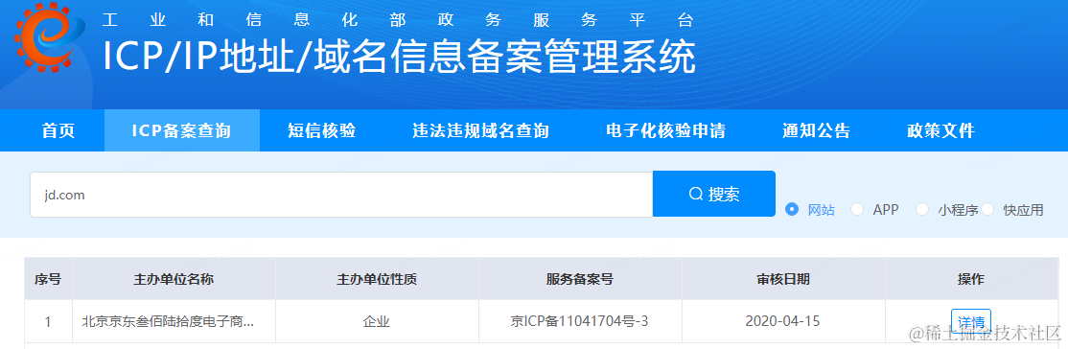Screen dimensions: 1068x349
Task: Open the ICP备案查询 tab
Action: point(182,130)
